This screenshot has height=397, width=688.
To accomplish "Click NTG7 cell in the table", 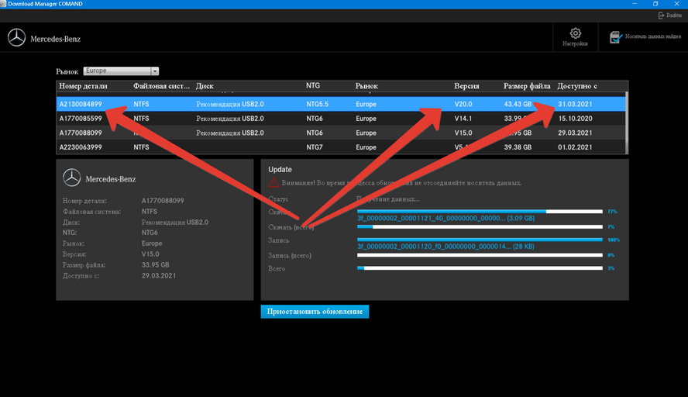I will click(x=314, y=147).
